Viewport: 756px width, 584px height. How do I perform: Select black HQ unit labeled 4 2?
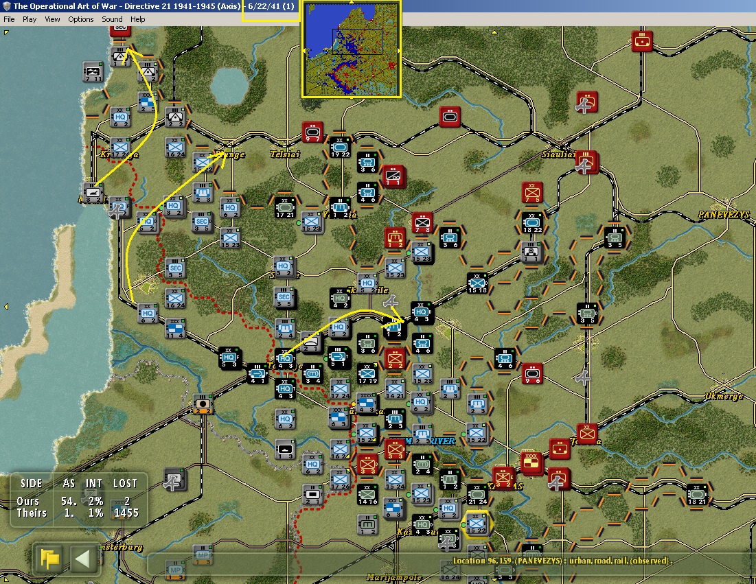pyautogui.click(x=340, y=299)
